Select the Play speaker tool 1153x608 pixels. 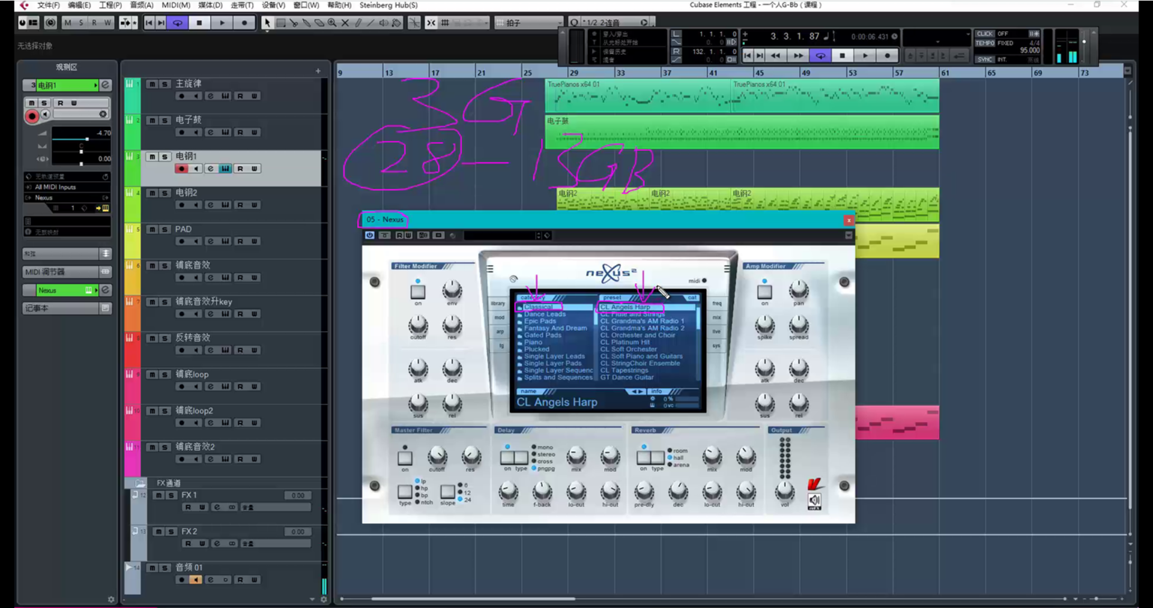384,23
